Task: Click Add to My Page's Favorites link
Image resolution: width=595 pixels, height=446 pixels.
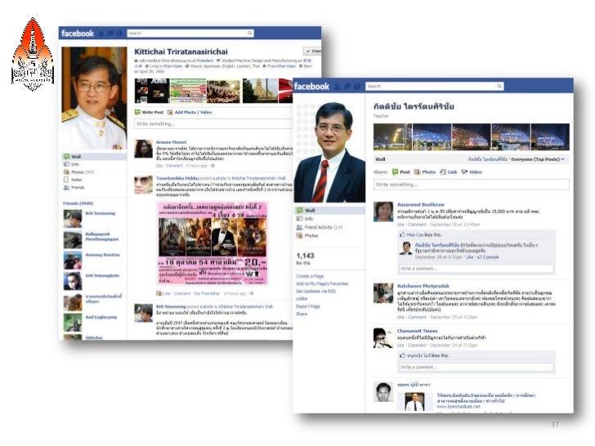Action: click(x=322, y=283)
